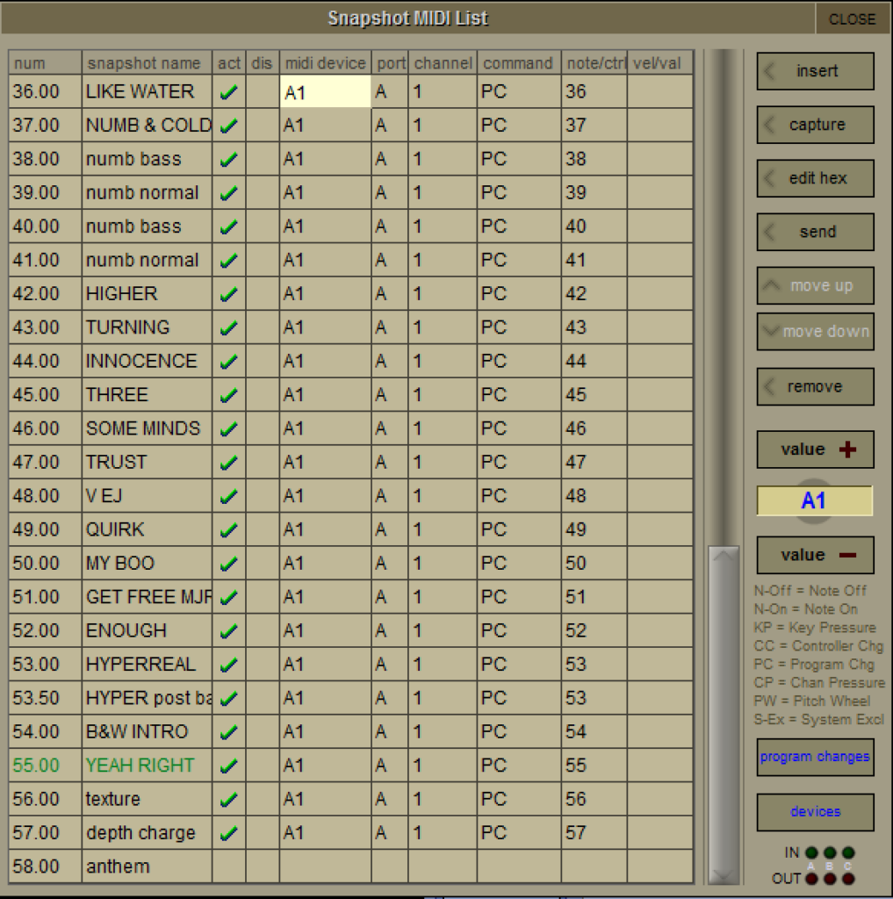Open the program changes view
Screen dimensions: 893x899
[815, 757]
